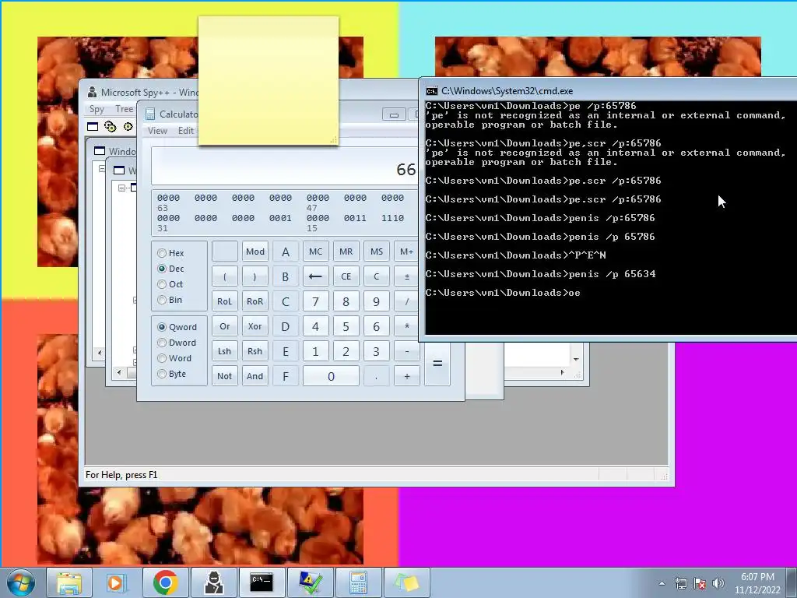Select the Bin radio button
Image resolution: width=797 pixels, height=598 pixels.
[162, 300]
